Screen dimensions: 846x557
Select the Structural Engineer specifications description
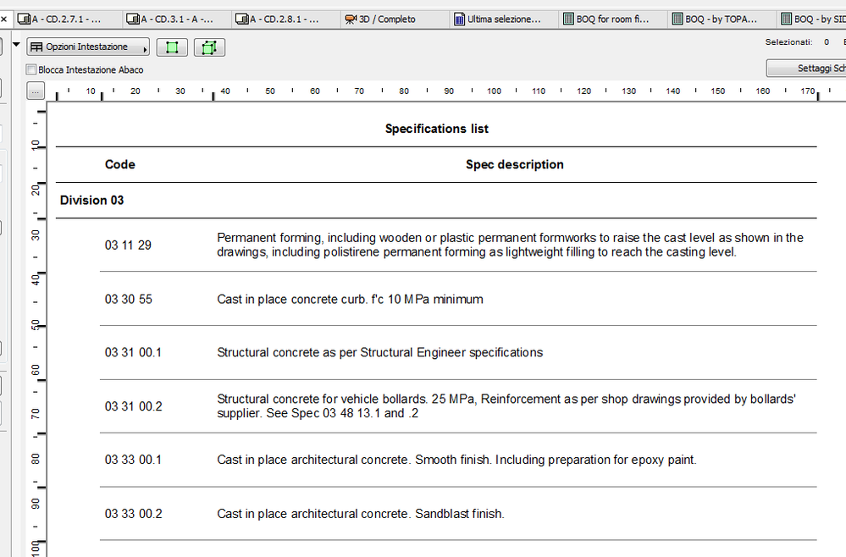pyautogui.click(x=380, y=353)
